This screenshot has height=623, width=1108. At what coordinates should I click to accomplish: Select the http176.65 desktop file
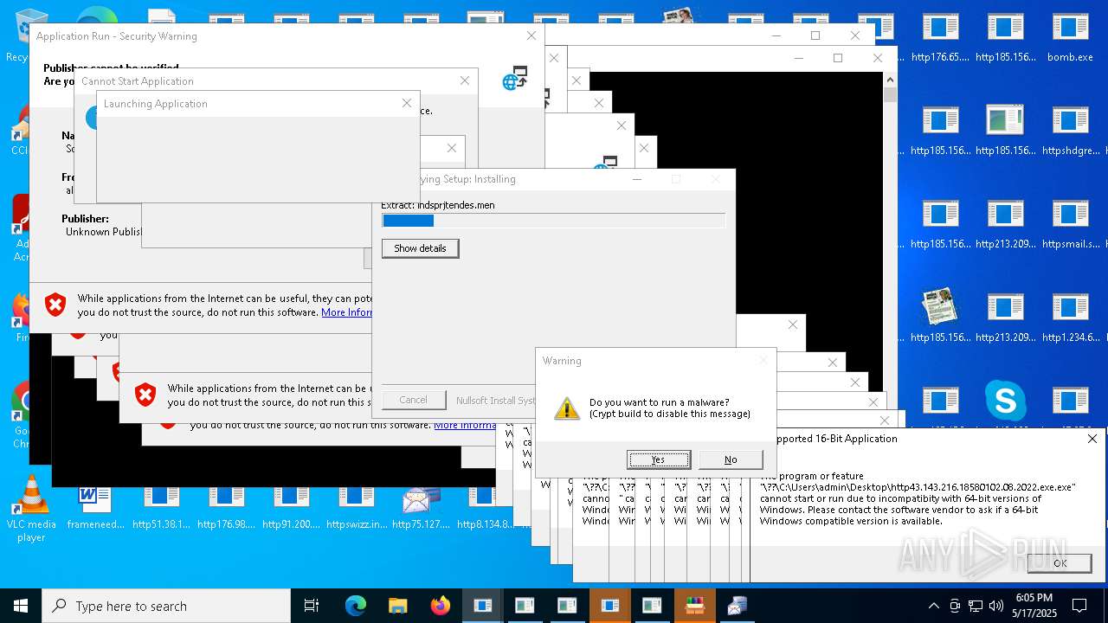pos(940,38)
